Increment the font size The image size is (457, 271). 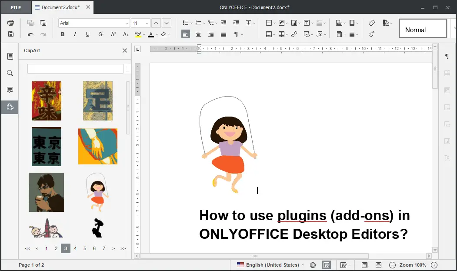156,23
